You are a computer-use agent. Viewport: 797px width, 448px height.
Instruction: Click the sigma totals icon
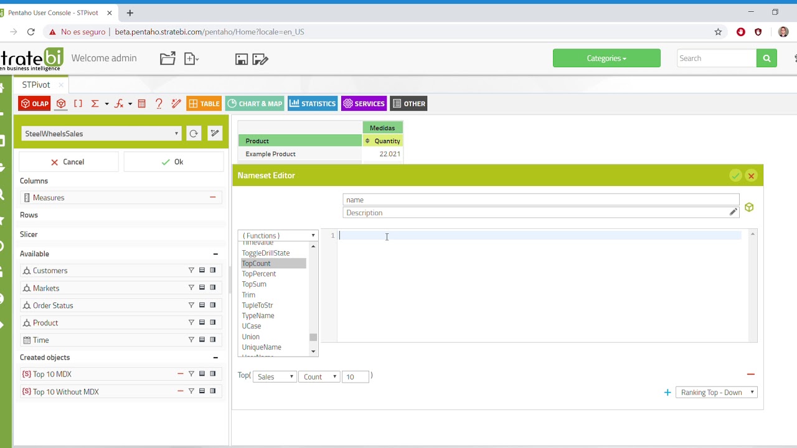(95, 104)
